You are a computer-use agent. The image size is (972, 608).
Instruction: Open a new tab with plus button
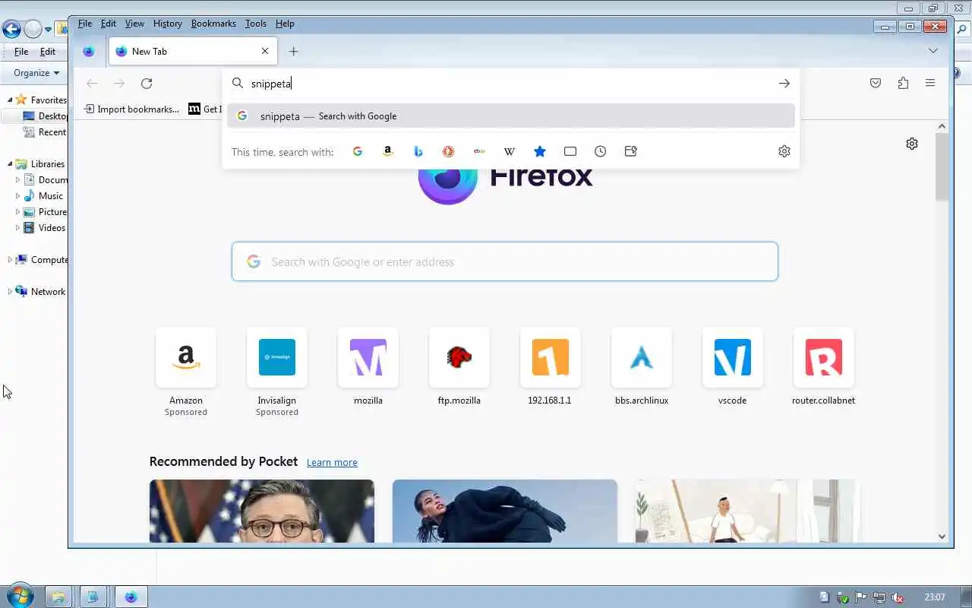coord(294,52)
